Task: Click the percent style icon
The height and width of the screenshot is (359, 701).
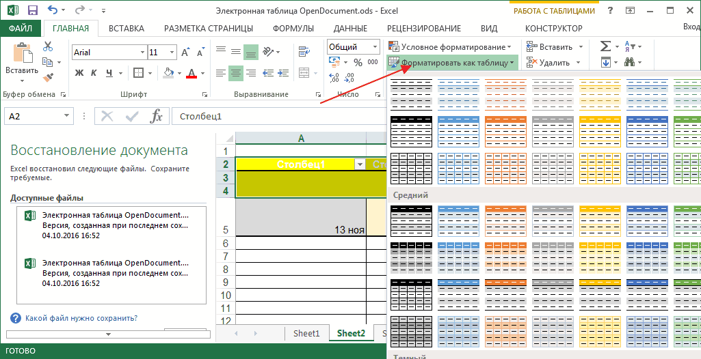Action: (x=357, y=63)
